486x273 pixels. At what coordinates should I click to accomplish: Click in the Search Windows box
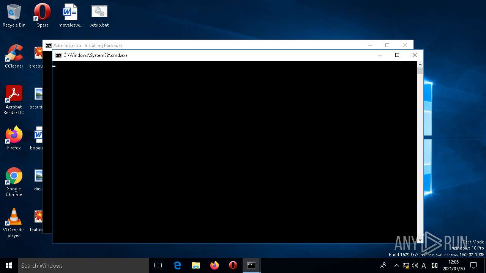coord(84,265)
